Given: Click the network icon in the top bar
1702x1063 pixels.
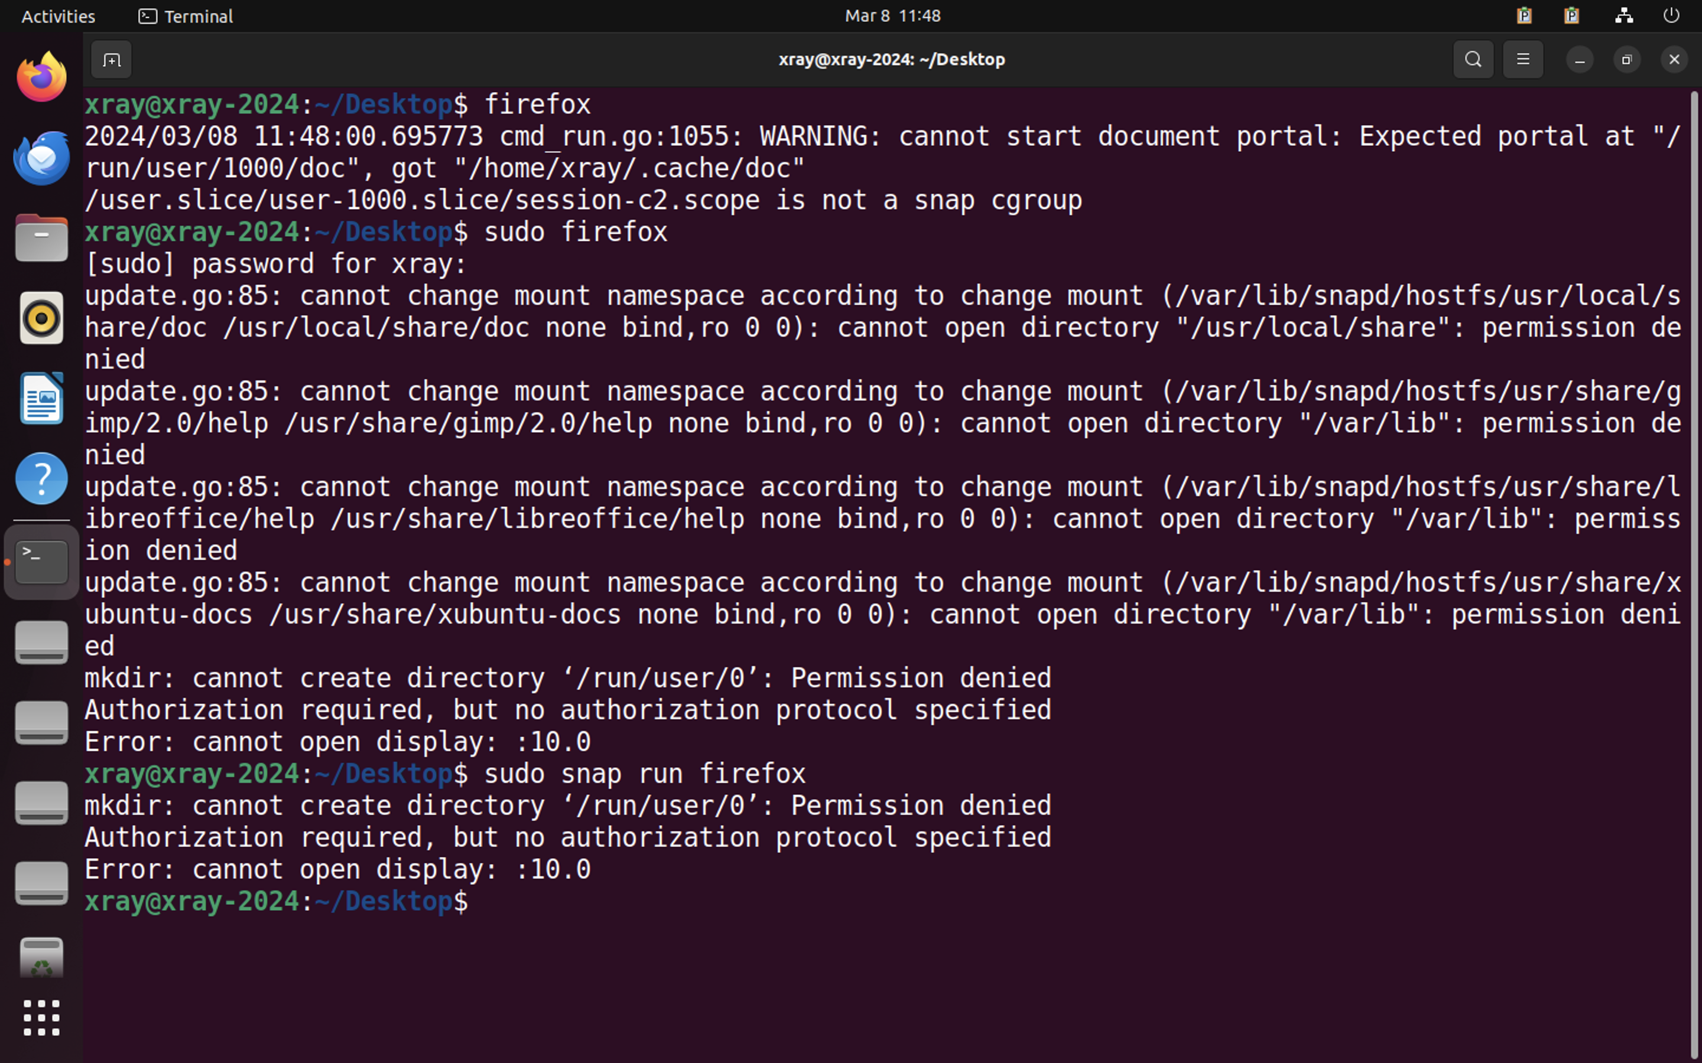Looking at the screenshot, I should [x=1623, y=15].
